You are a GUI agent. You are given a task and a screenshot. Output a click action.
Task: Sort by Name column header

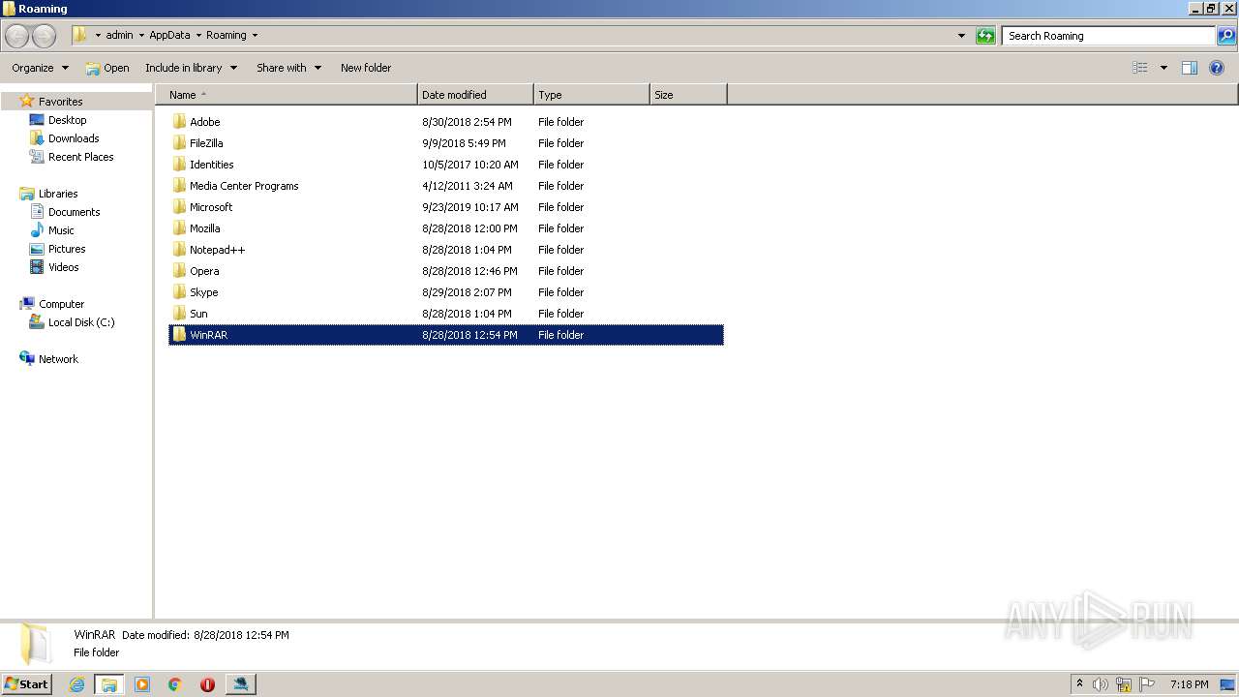(x=287, y=95)
